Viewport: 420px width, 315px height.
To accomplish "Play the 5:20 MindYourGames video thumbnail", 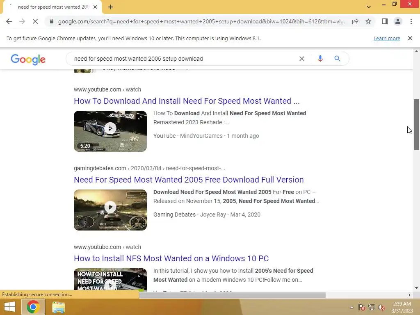I will click(x=110, y=131).
